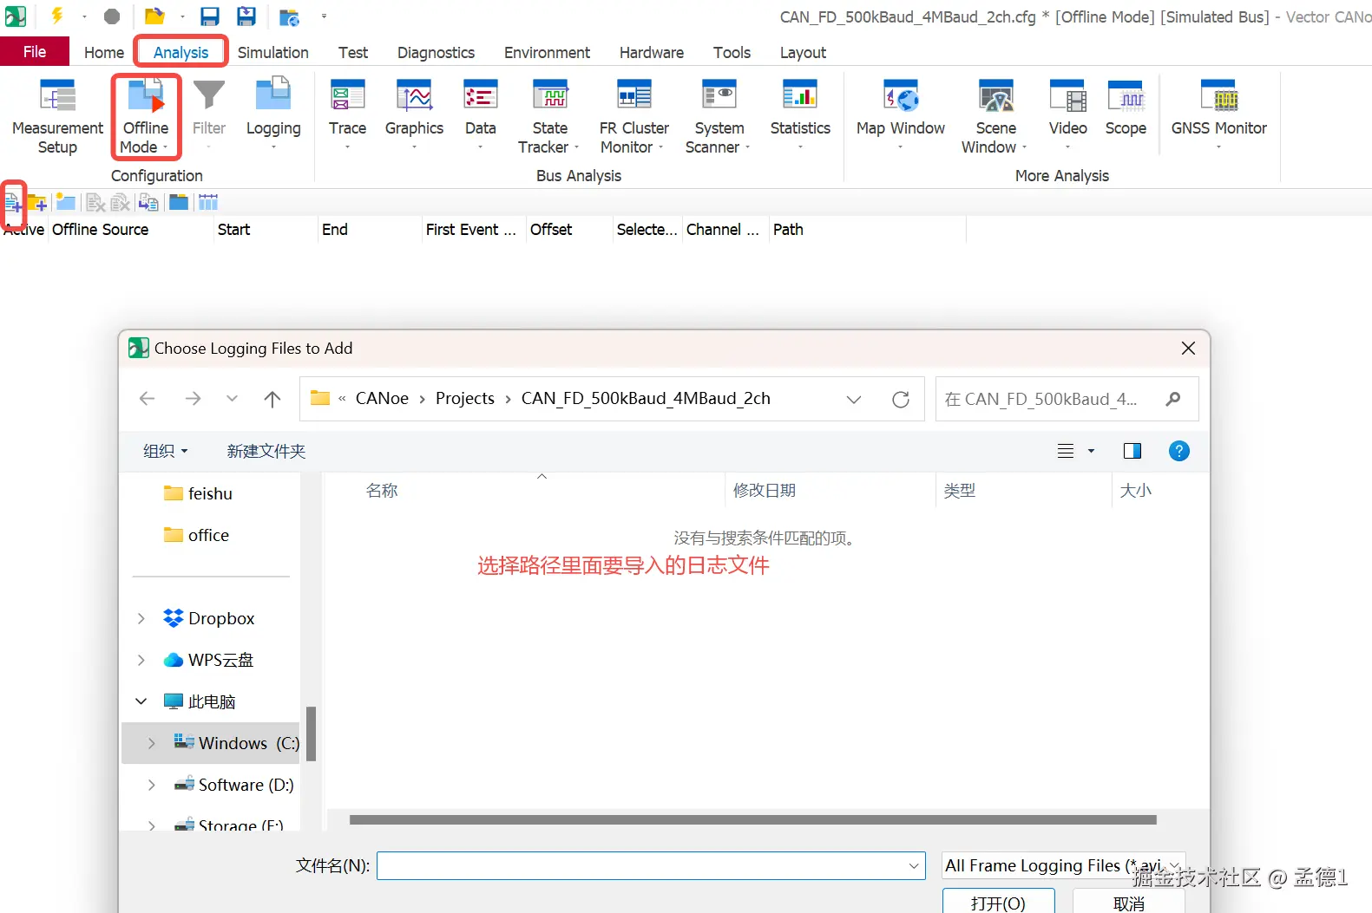Expand the start measurement dropdown arrow
The image size is (1372, 913).
pyautogui.click(x=84, y=16)
